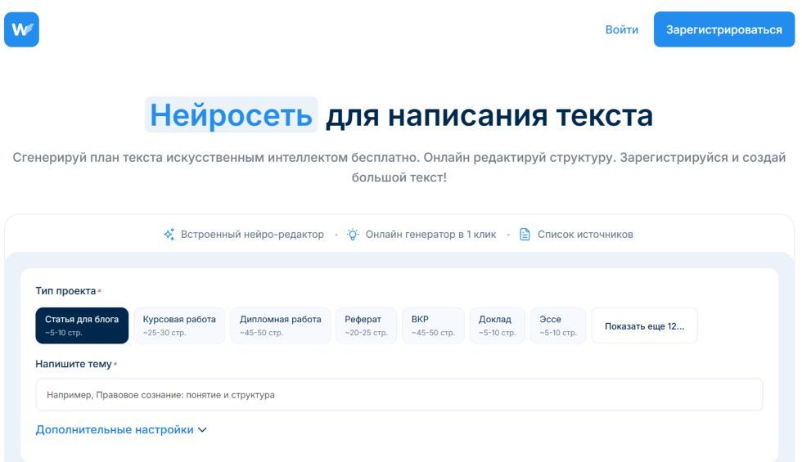Select Доклад project type
Screen dimensions: 802x462
[498, 325]
